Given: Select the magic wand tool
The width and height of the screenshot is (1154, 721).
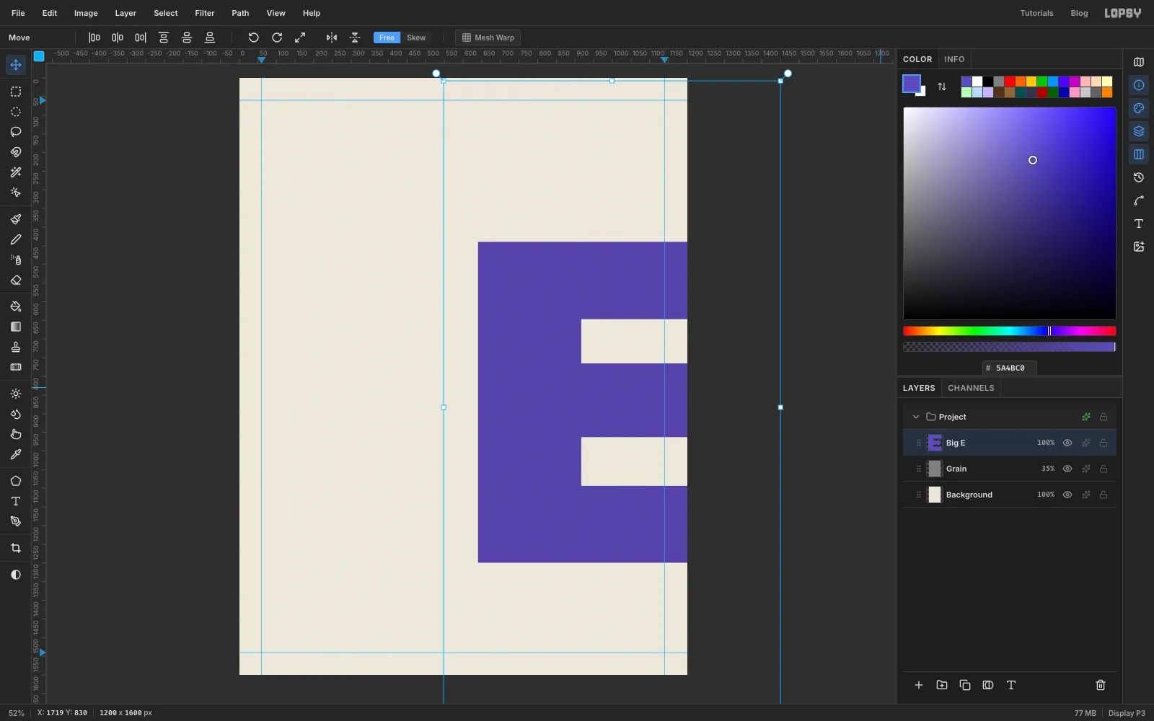Looking at the screenshot, I should click(x=16, y=172).
